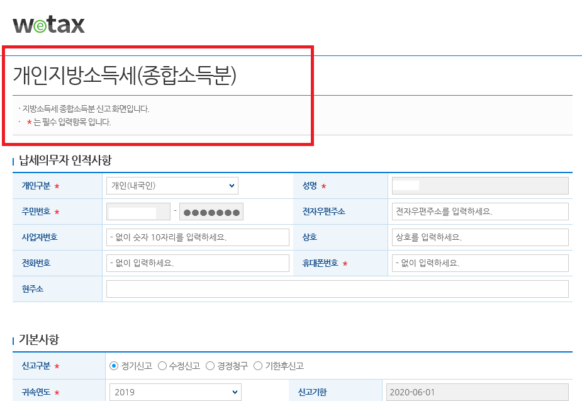Click the 주민번호 field label
The width and height of the screenshot is (582, 401).
[36, 212]
